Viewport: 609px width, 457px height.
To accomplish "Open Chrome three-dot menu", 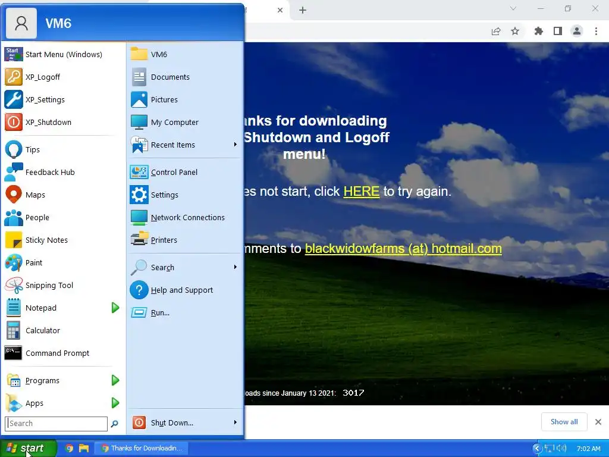I will [x=596, y=31].
